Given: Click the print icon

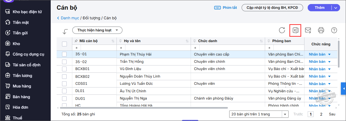Looking at the screenshot, I should [321, 30].
